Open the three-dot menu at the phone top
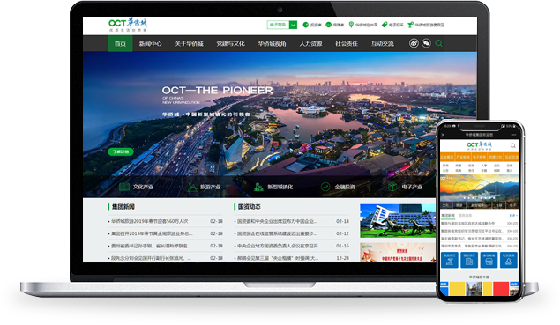Image resolution: width=560 pixels, height=325 pixels. [514, 135]
